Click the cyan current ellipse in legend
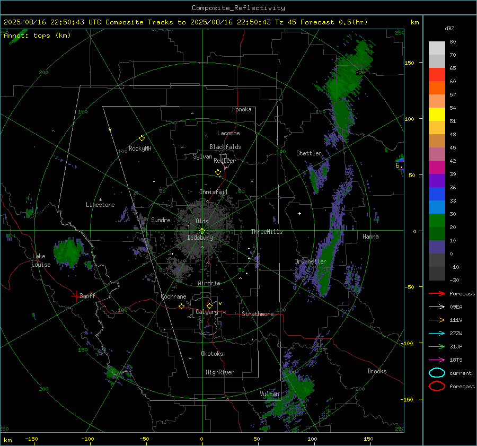477x446 pixels. 437,373
